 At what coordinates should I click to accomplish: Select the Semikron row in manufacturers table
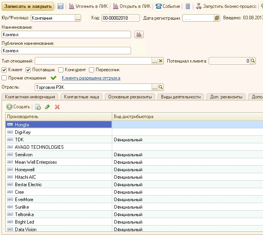24,155
